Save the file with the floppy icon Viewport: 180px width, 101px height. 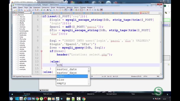click(19, 10)
